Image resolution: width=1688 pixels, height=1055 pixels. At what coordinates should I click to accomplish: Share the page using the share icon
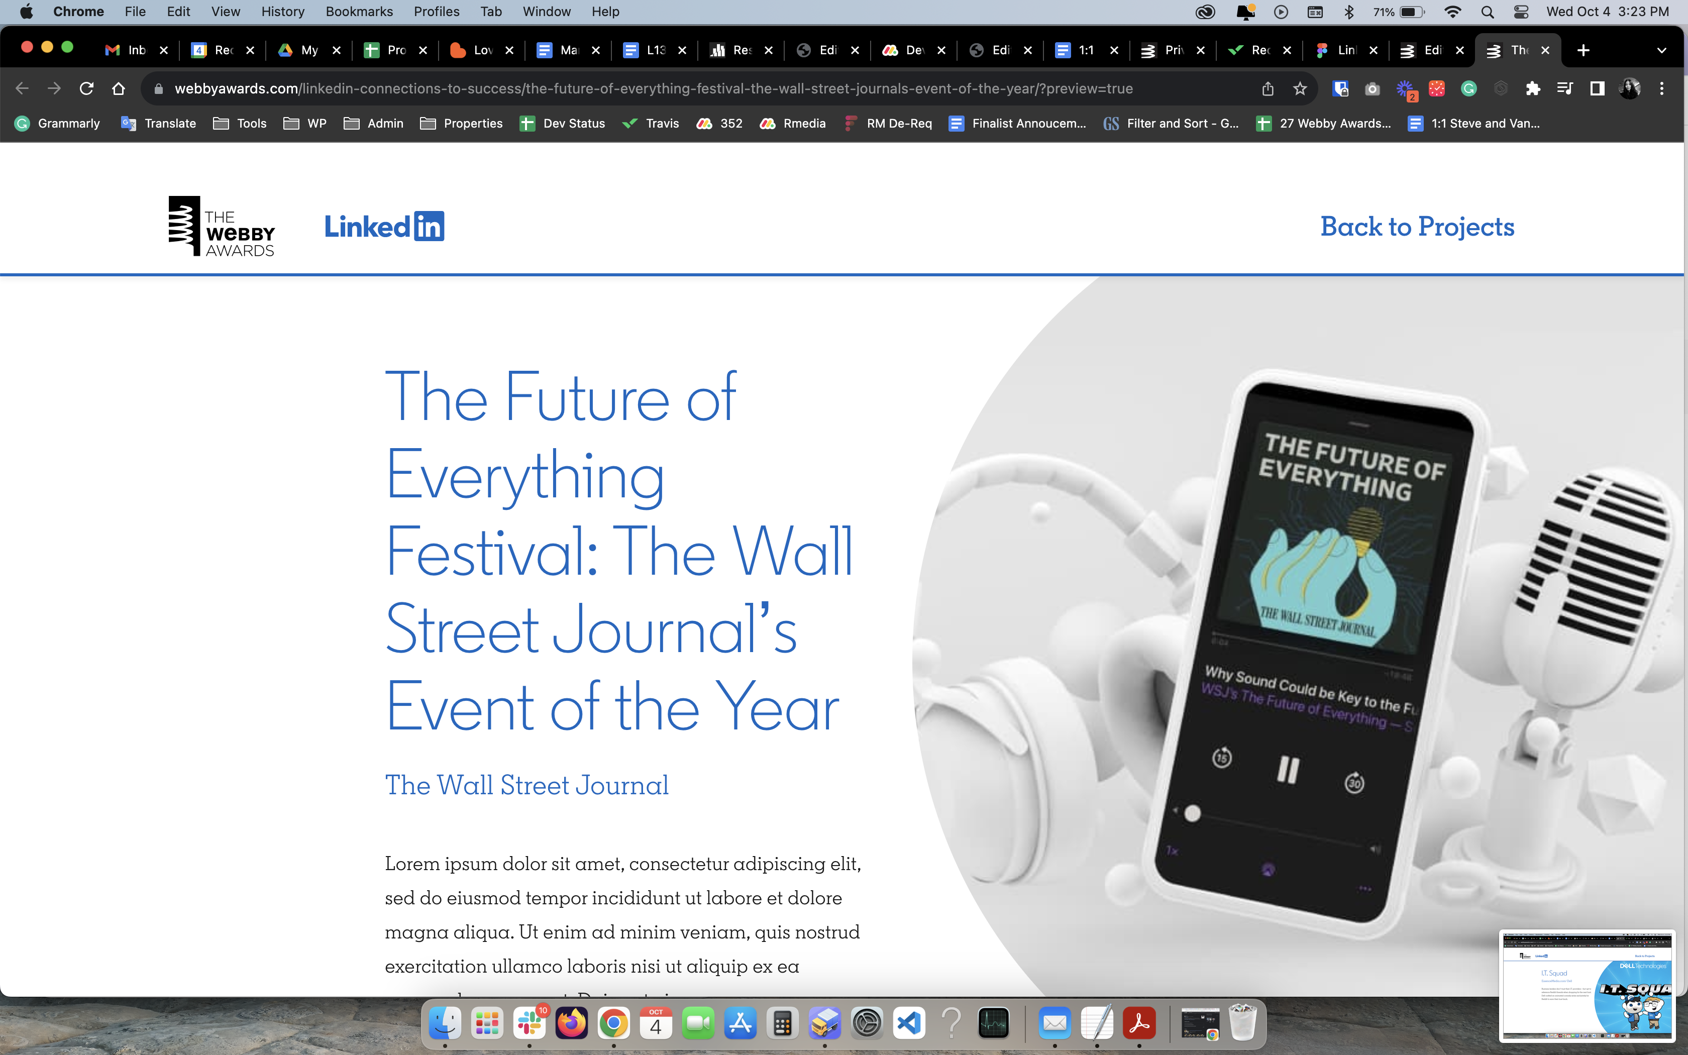coord(1268,88)
